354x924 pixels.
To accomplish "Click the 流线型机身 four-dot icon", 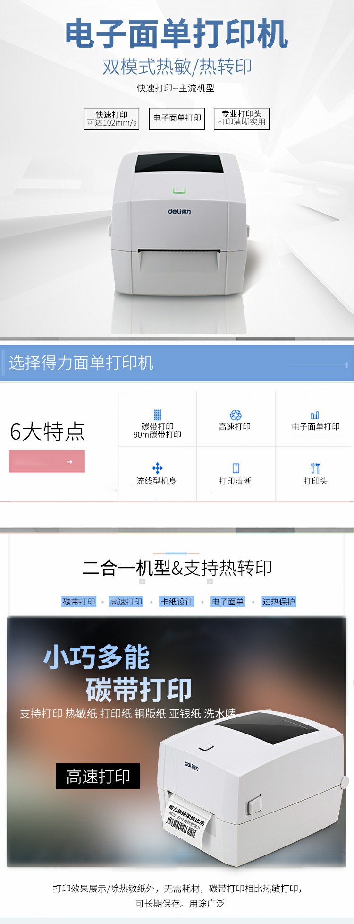I will (157, 468).
